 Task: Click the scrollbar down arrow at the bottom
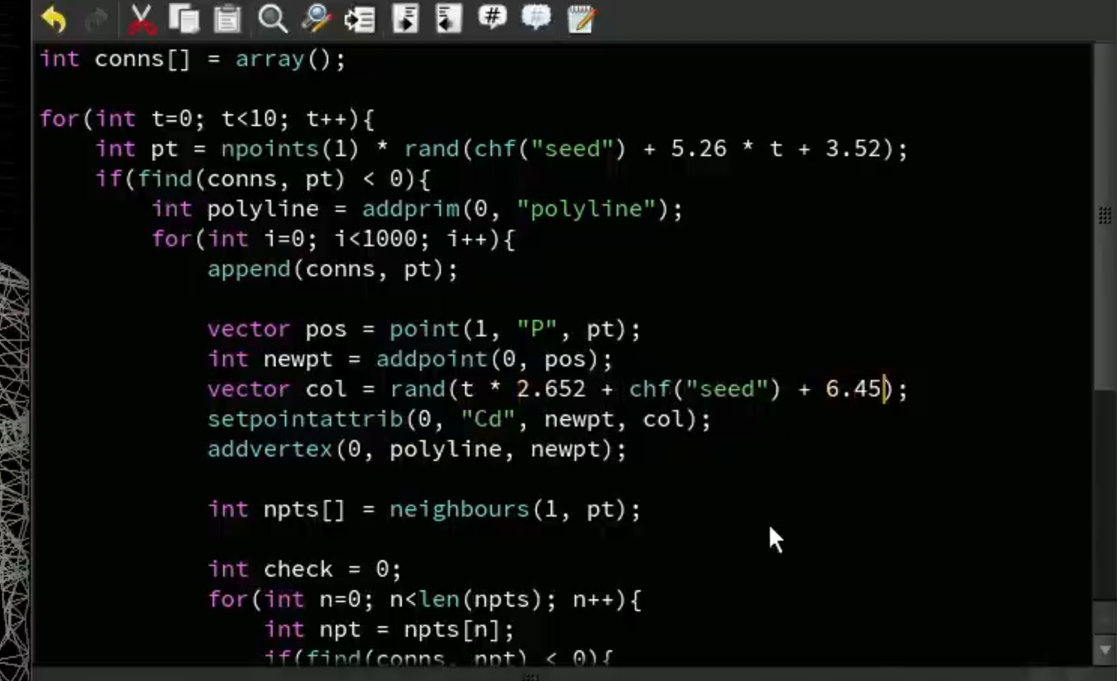coord(1104,650)
